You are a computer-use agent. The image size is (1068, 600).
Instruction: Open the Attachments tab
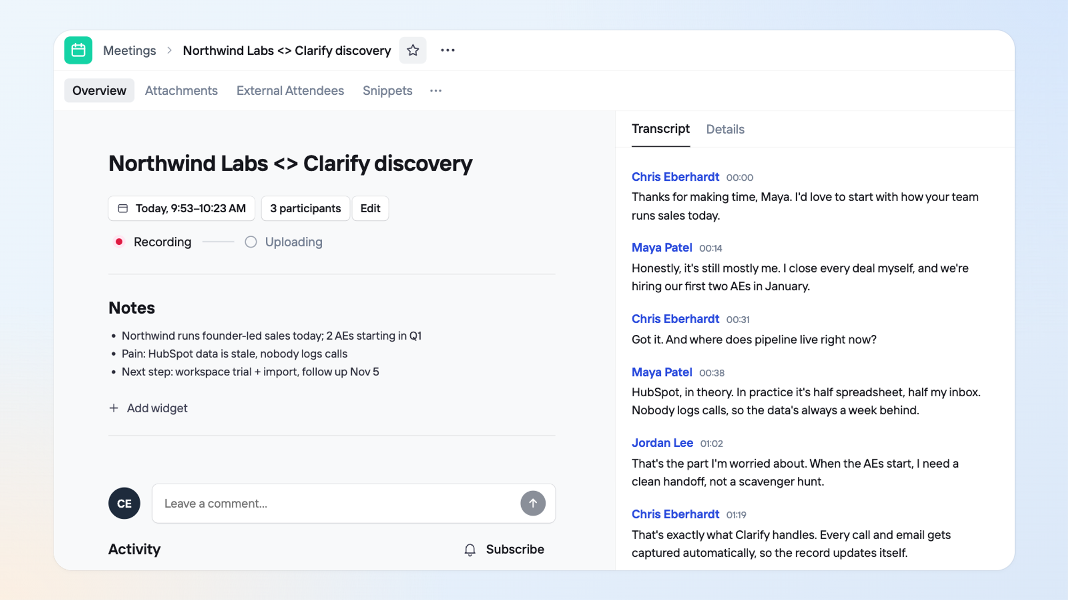(x=181, y=91)
